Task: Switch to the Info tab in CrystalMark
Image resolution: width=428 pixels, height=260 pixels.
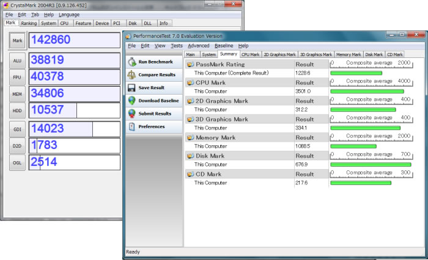Action: click(x=163, y=23)
